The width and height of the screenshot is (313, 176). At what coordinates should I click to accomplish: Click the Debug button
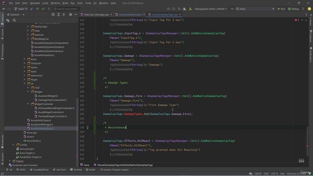click(293, 9)
